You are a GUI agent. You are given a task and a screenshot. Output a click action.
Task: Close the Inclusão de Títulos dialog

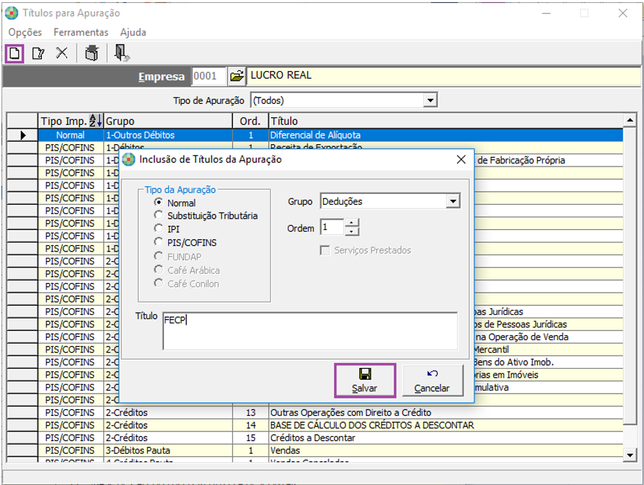[x=460, y=160]
